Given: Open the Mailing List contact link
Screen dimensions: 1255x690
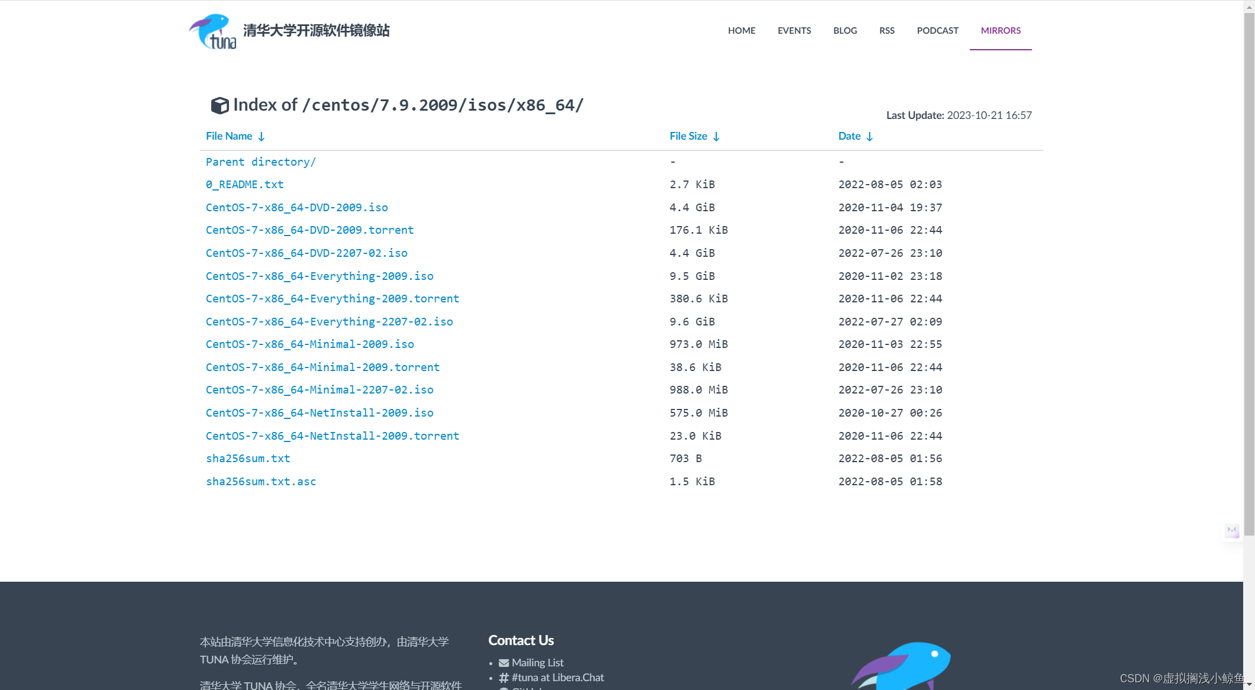Looking at the screenshot, I should pyautogui.click(x=537, y=663).
